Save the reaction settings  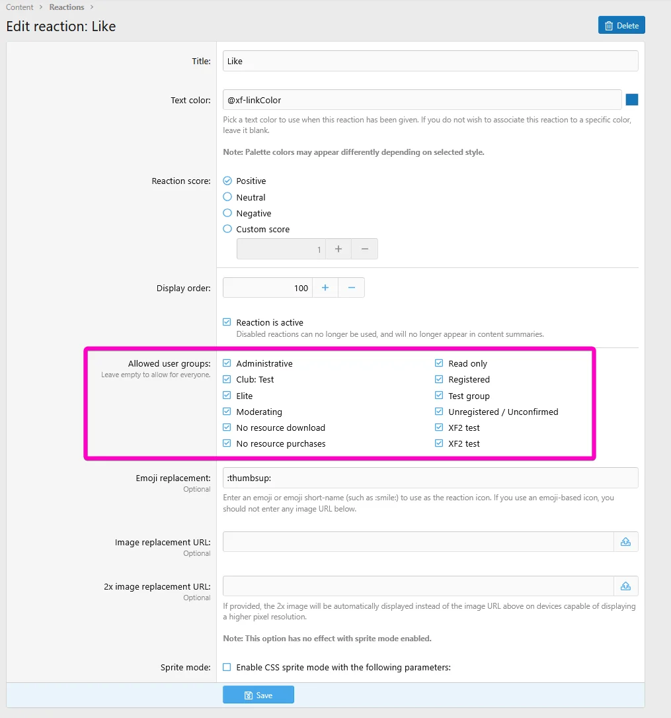258,695
